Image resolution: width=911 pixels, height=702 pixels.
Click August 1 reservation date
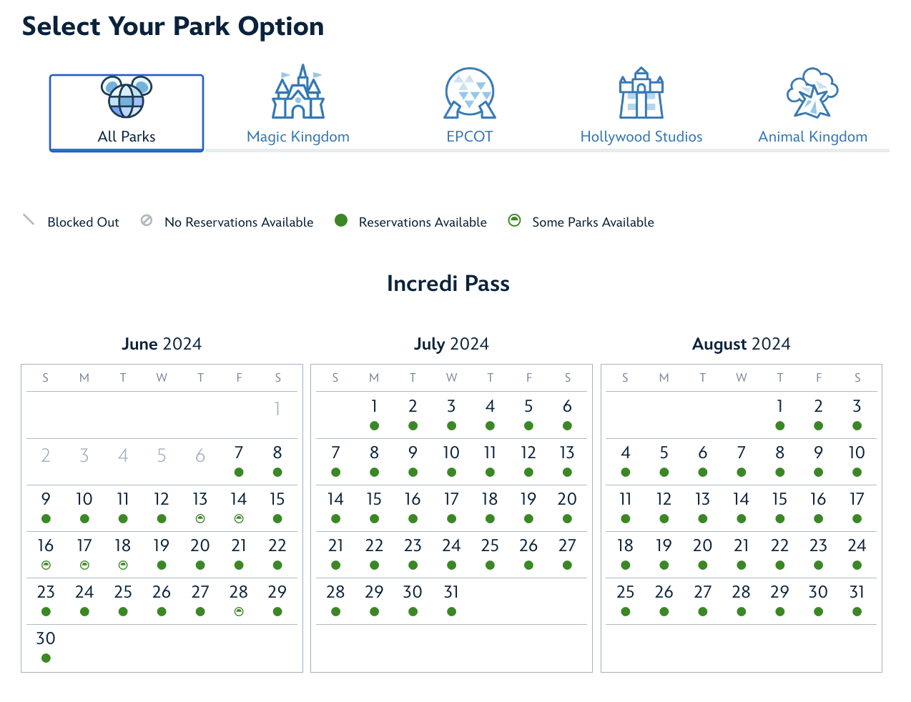point(779,415)
